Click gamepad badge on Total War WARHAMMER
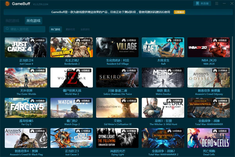The width and height of the screenshot is (235, 157). [220, 101]
